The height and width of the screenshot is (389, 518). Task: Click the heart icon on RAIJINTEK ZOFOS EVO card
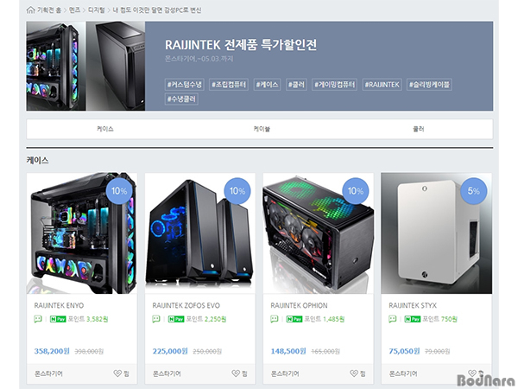[x=236, y=373]
